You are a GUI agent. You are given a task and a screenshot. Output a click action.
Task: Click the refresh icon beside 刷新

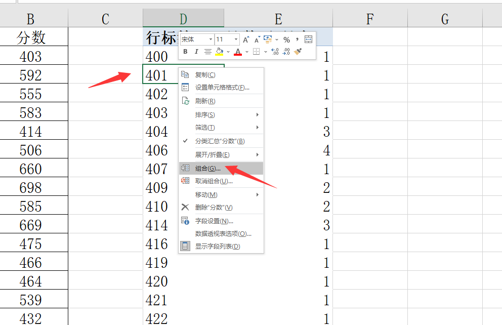pos(185,101)
